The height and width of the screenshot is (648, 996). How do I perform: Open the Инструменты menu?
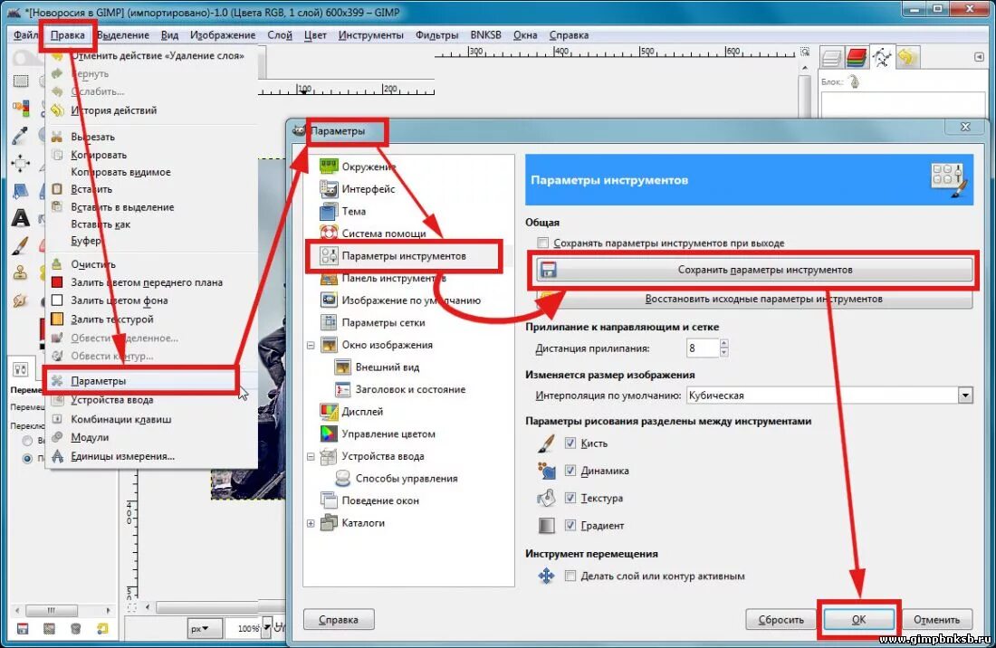[371, 35]
